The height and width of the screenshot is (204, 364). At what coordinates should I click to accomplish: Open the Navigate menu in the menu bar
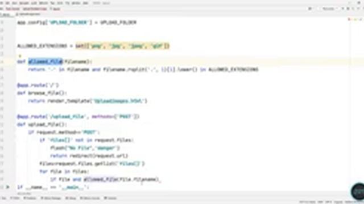click(24, 3)
